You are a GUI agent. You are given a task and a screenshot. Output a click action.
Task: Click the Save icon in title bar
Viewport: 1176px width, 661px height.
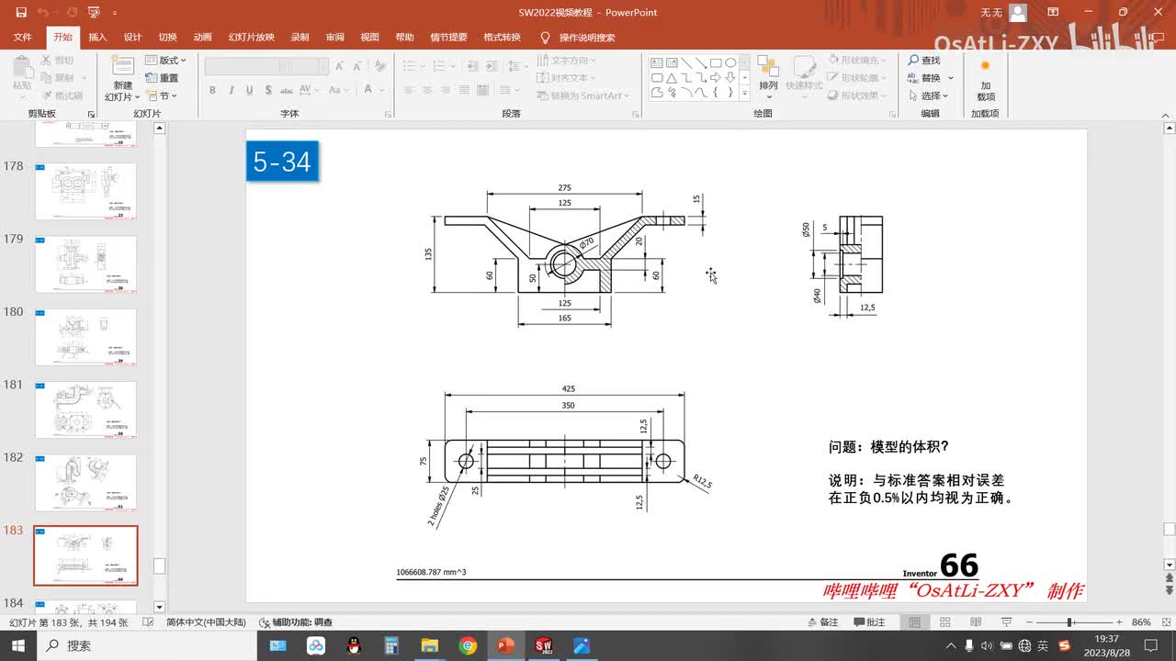[x=20, y=13]
